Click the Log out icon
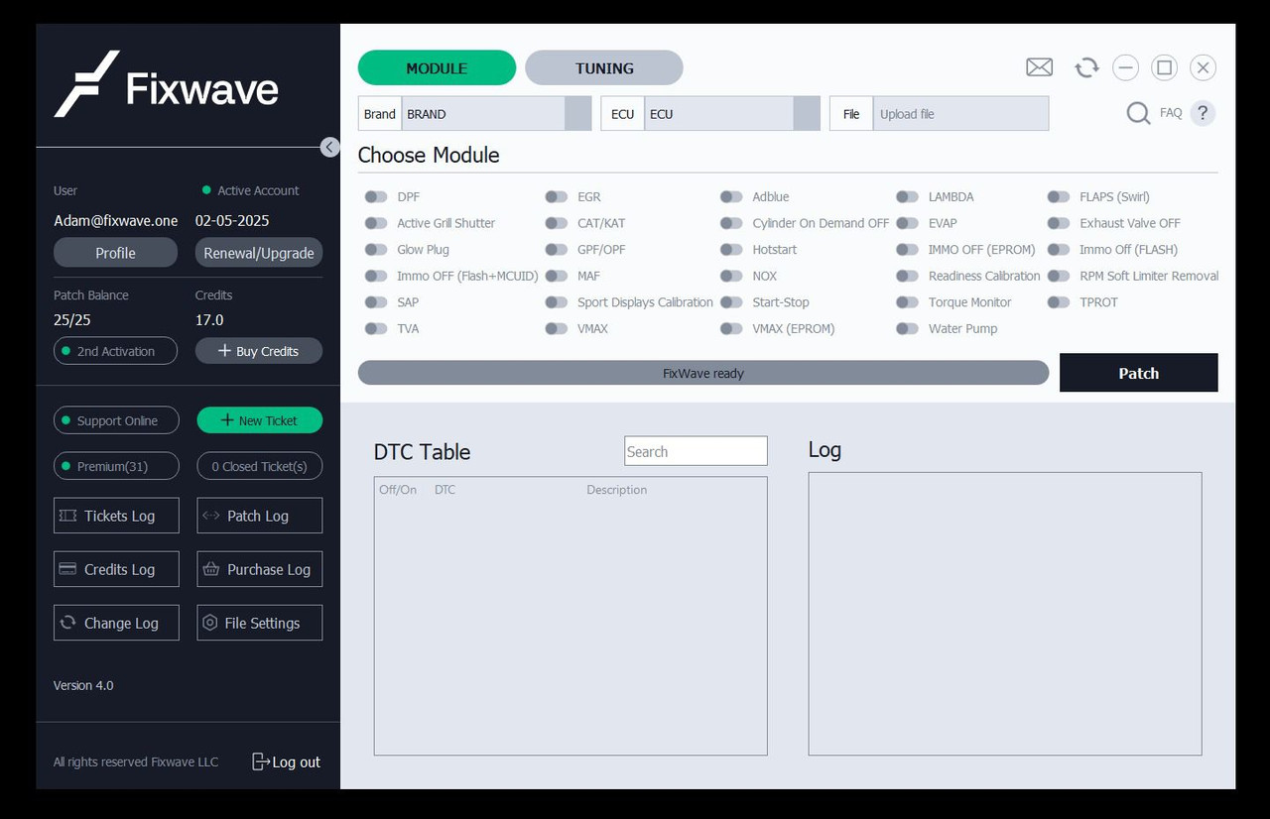 pyautogui.click(x=260, y=761)
